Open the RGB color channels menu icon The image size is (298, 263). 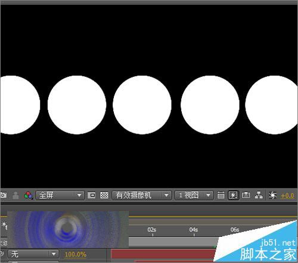[29, 196]
